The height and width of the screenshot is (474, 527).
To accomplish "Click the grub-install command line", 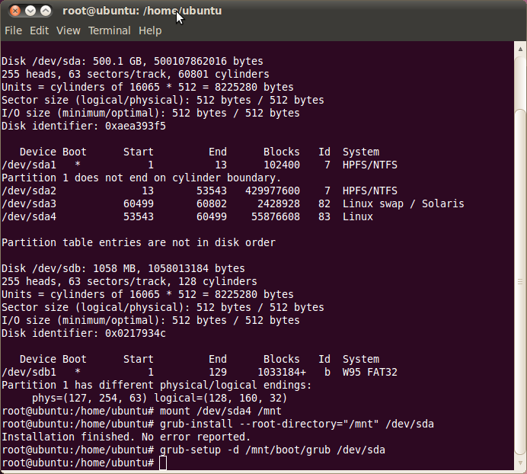I will pos(218,424).
